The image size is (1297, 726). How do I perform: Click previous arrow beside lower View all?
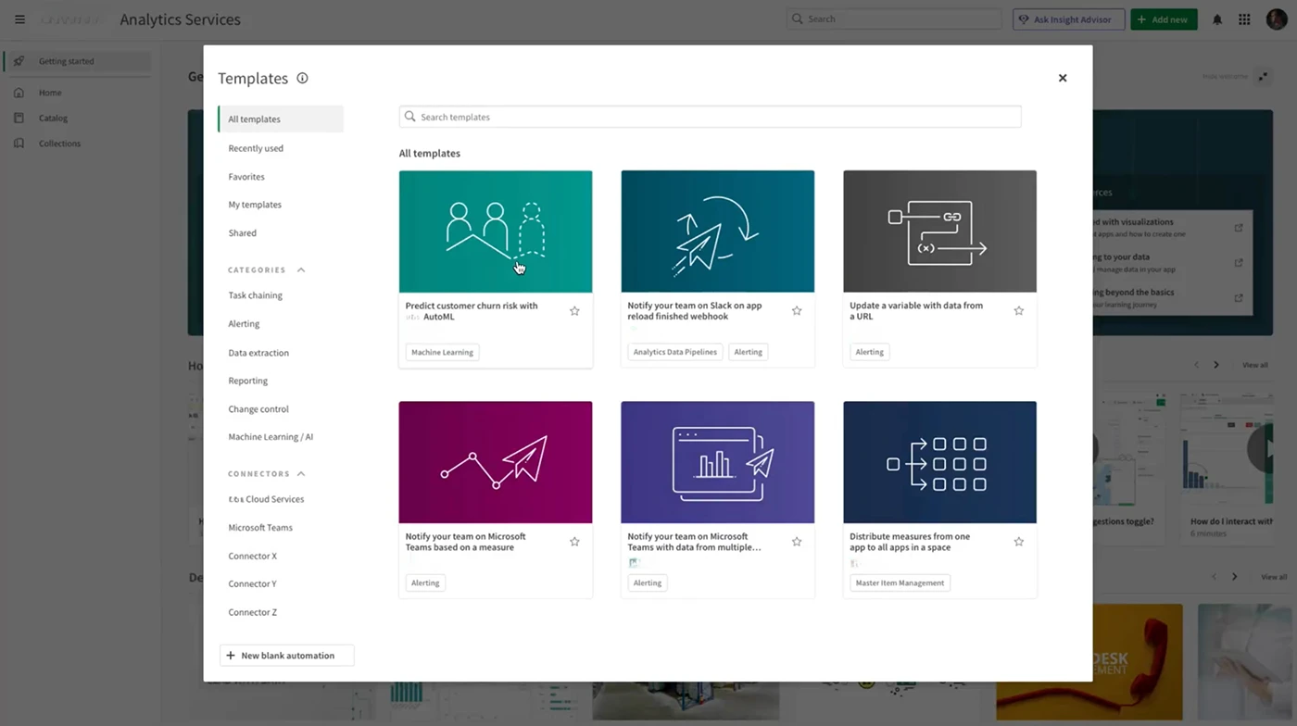(x=1214, y=577)
